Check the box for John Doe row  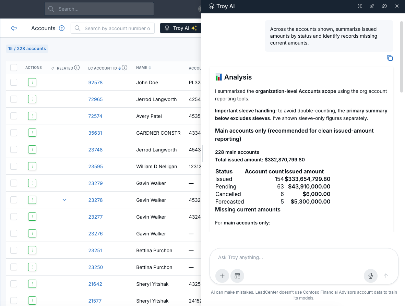[x=14, y=82]
